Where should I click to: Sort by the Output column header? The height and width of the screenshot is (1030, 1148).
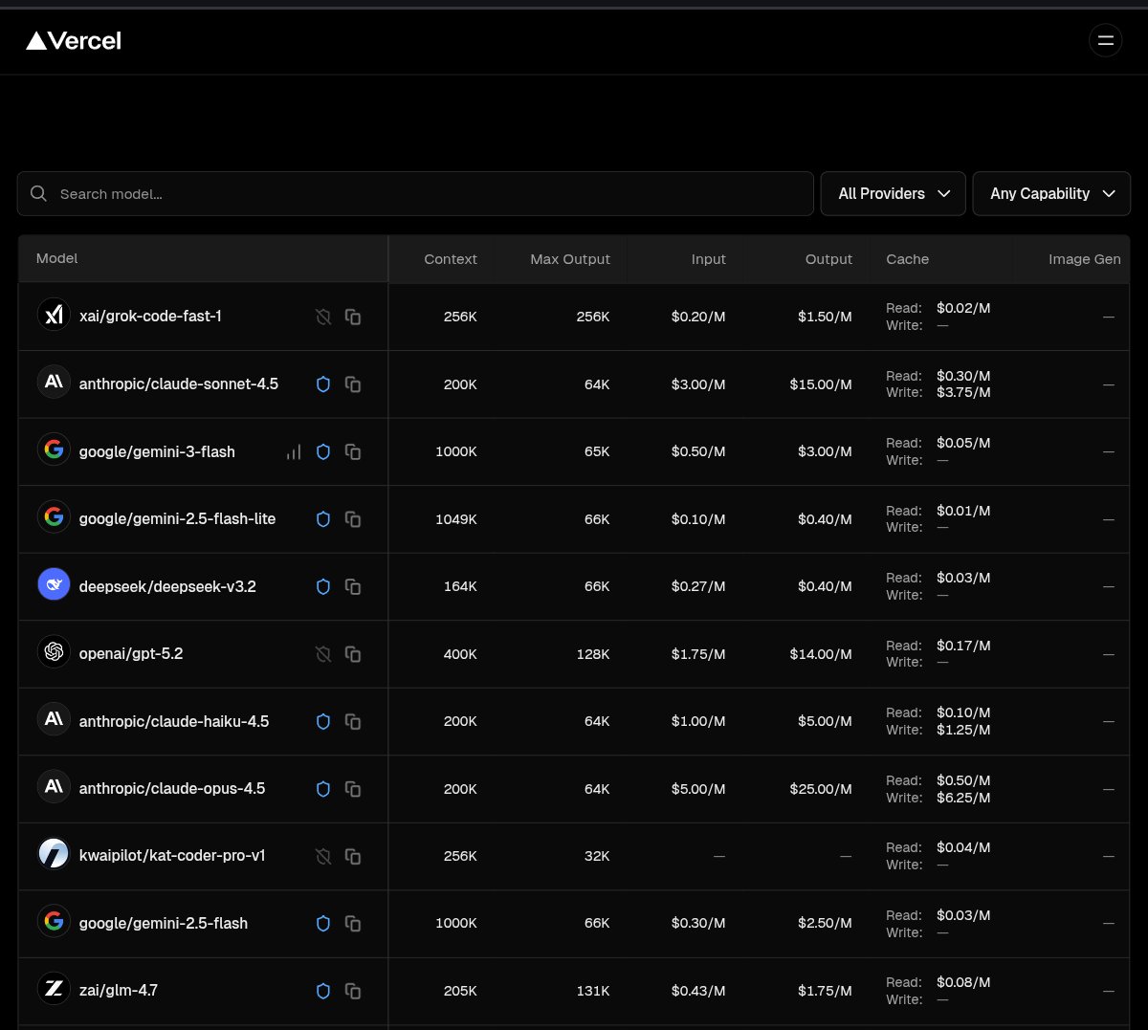coord(828,259)
